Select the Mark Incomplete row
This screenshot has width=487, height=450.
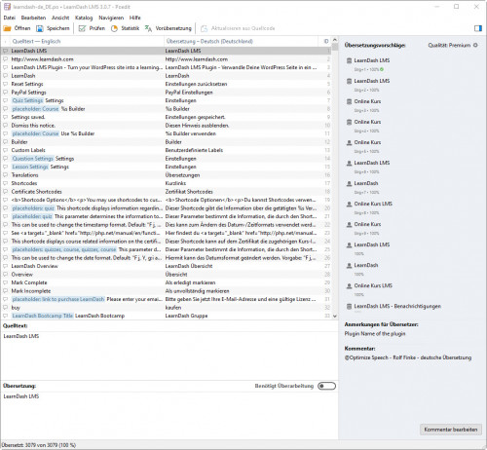[166, 291]
